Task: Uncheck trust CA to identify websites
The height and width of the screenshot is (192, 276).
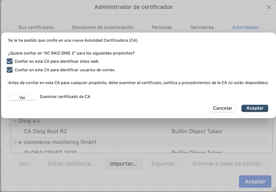Action: (x=10, y=61)
